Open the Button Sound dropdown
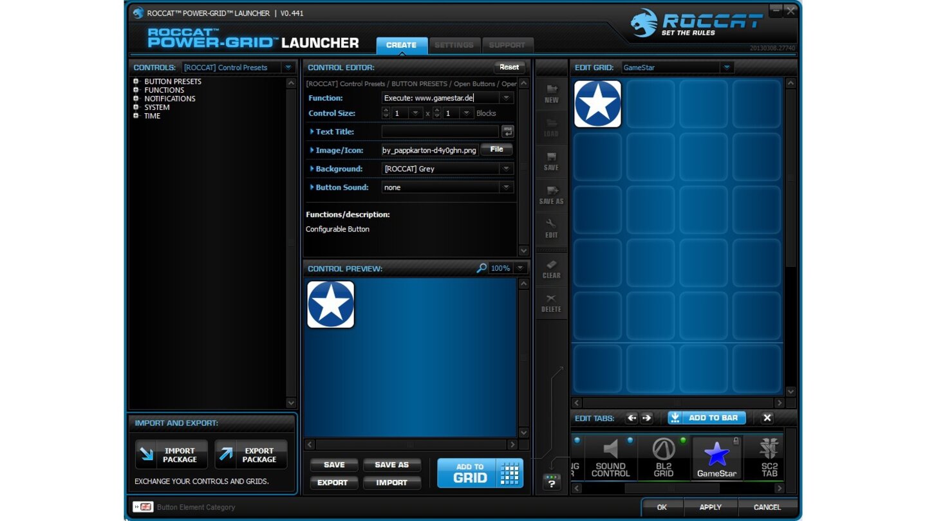 (506, 187)
